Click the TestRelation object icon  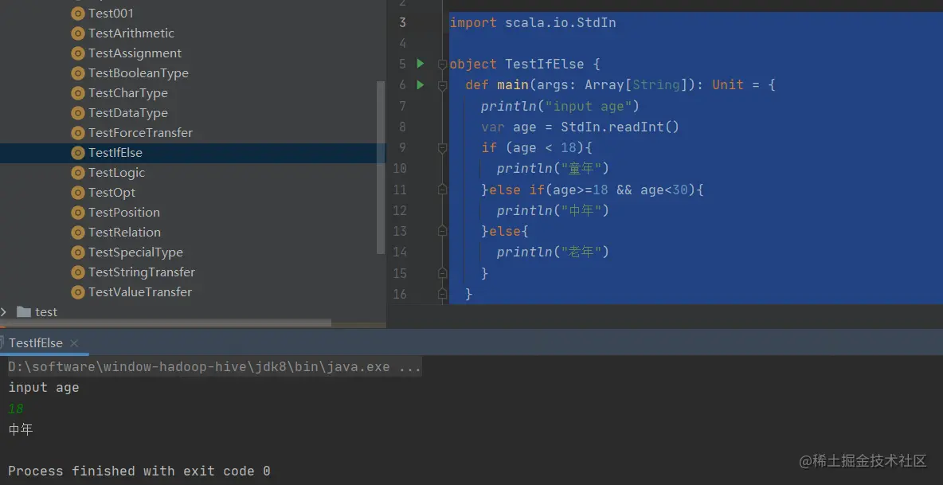click(77, 232)
